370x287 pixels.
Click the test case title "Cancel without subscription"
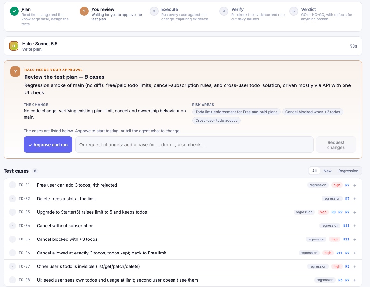(65, 226)
